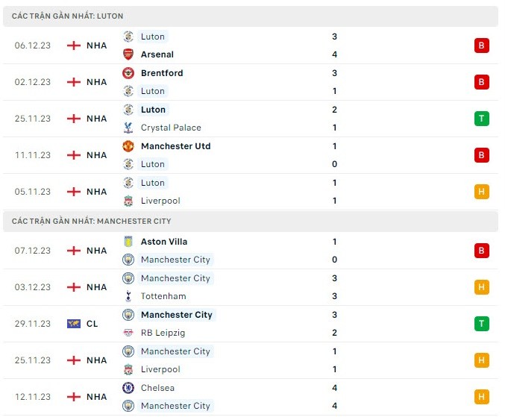
Task: Click the Manchester Utd club crest
Action: coord(128,146)
